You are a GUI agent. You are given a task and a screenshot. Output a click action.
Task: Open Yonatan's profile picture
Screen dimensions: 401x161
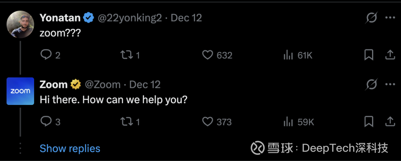point(20,24)
